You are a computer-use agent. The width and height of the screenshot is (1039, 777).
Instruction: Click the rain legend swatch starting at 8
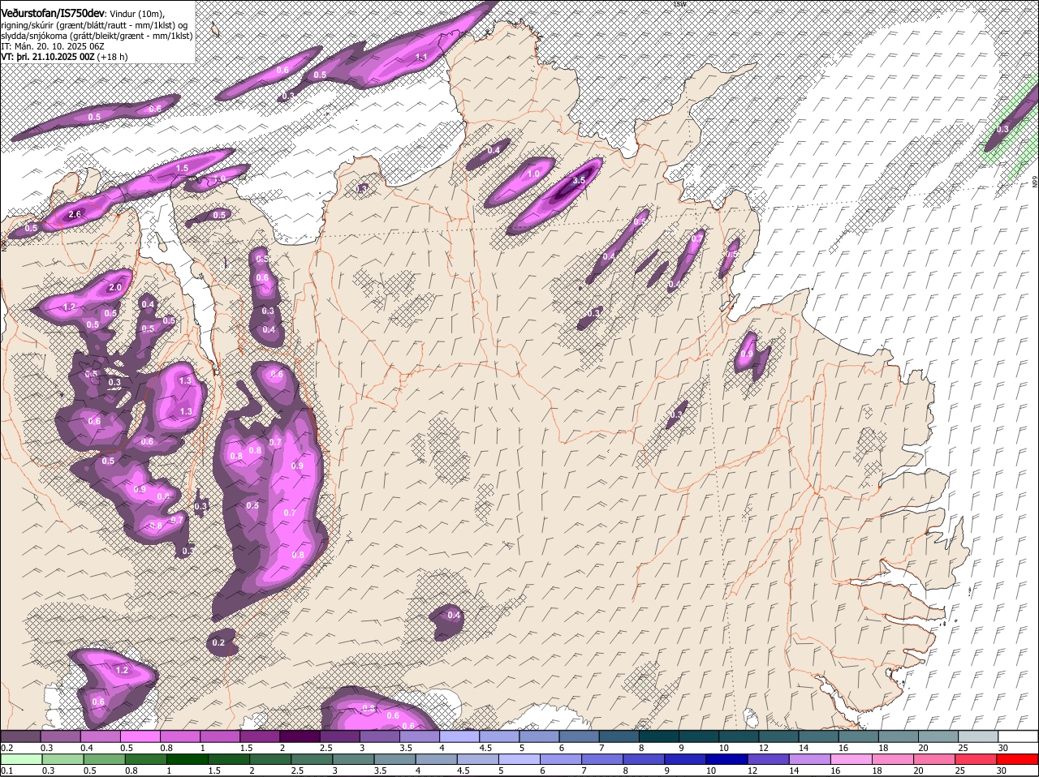(644, 759)
